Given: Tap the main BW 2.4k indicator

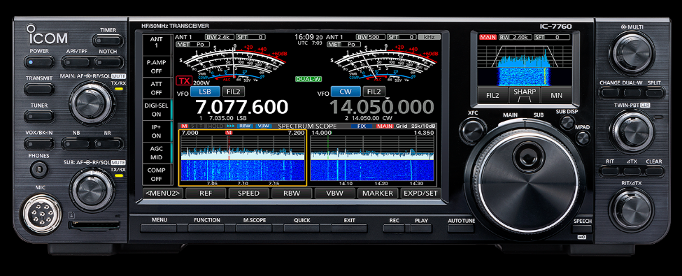Looking at the screenshot, I should (x=220, y=37).
